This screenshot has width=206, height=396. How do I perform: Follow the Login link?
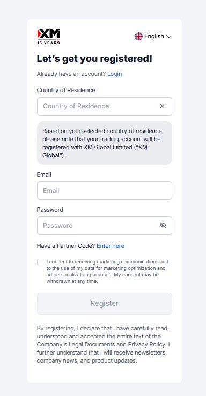[x=114, y=74]
